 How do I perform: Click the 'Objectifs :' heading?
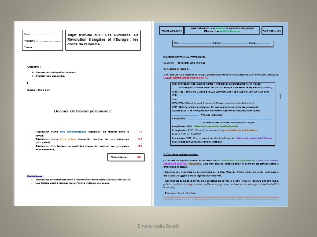(34, 67)
